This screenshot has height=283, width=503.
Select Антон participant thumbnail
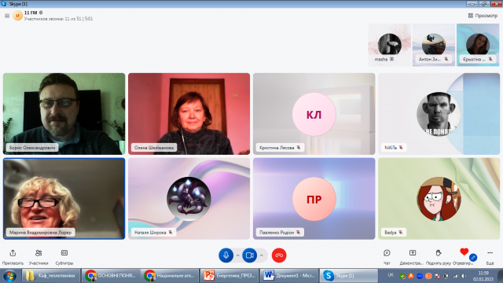tap(433, 45)
